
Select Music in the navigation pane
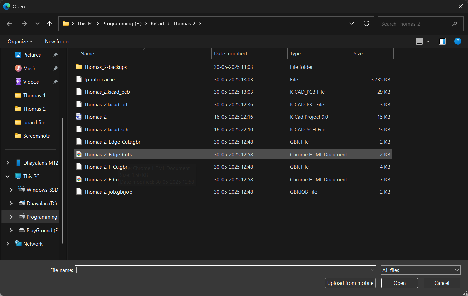[30, 68]
